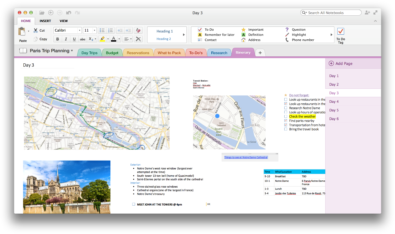Viewport: 395px width, 234px height.
Task: Open the VIEW ribbon tab
Action: click(63, 21)
